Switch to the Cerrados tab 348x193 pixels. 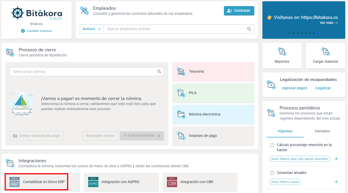point(322,131)
